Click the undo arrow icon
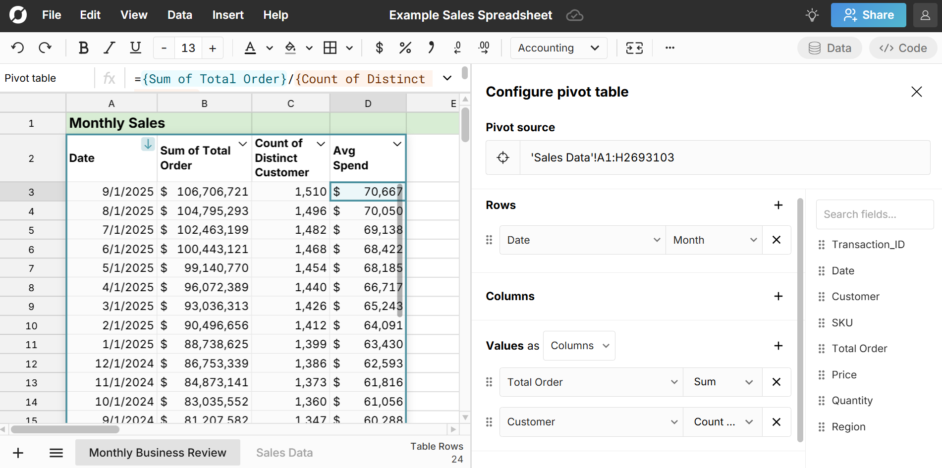The height and width of the screenshot is (468, 942). (x=18, y=48)
